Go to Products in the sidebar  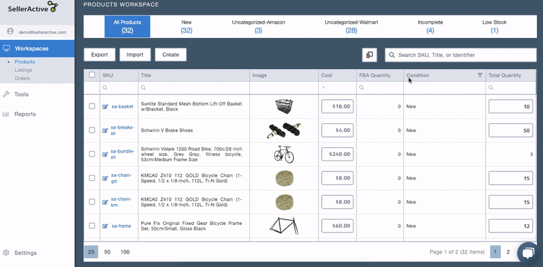[x=24, y=62]
